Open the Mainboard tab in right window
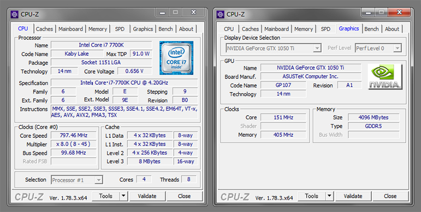The height and width of the screenshot is (212, 421). point(276,29)
